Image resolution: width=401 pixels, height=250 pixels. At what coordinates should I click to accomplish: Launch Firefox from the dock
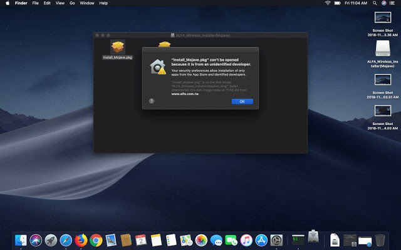pos(81,239)
